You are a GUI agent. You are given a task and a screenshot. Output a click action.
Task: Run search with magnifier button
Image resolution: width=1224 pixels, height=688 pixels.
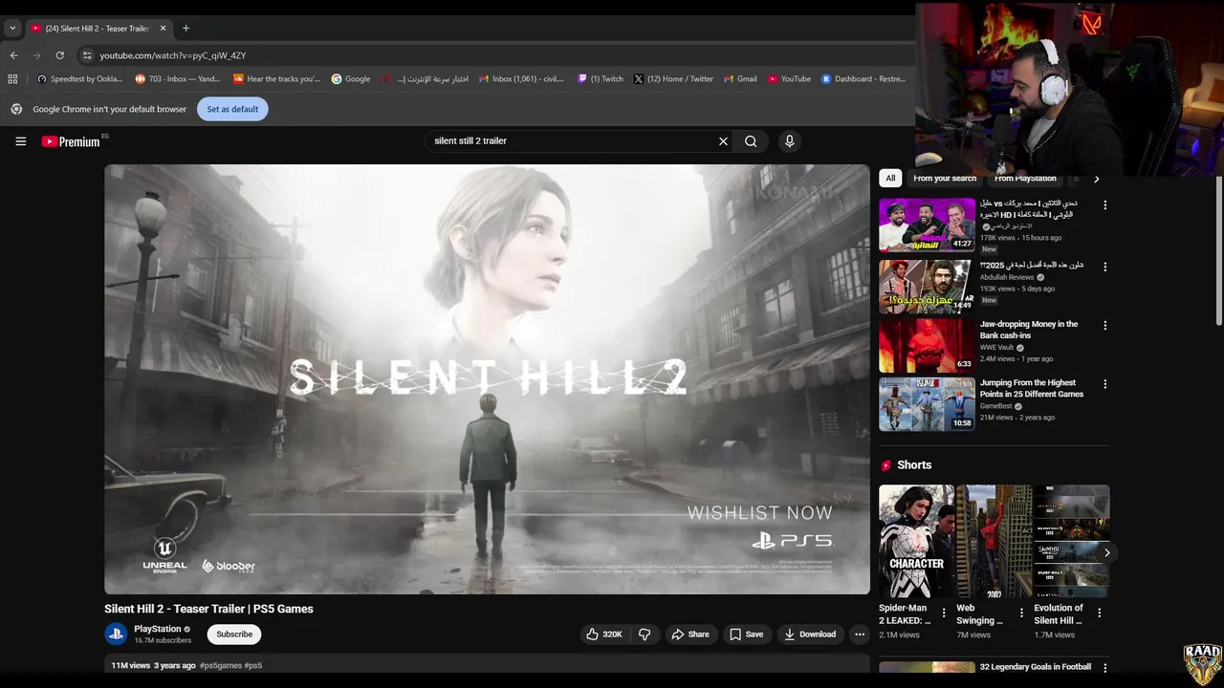[751, 141]
